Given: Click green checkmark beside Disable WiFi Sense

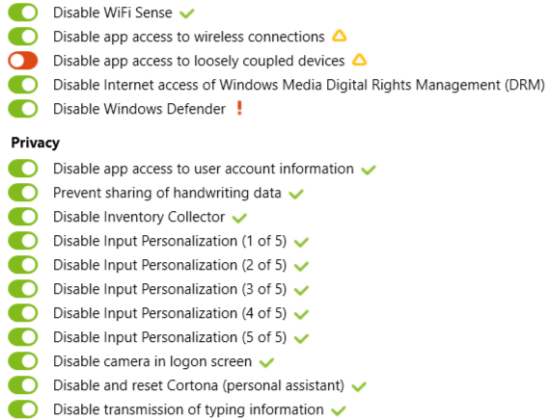Looking at the screenshot, I should coord(186,13).
